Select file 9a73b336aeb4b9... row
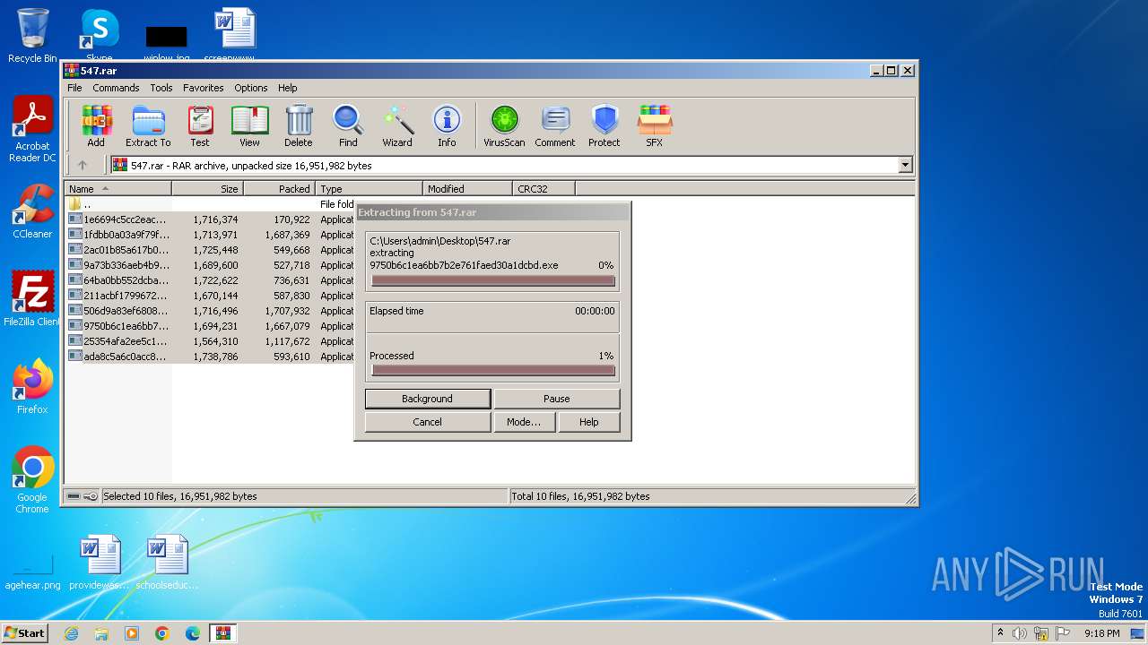This screenshot has height=645, width=1148. (211, 265)
